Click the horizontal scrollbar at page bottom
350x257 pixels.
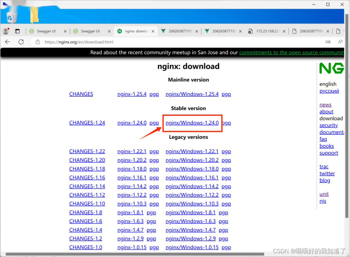tap(135, 254)
